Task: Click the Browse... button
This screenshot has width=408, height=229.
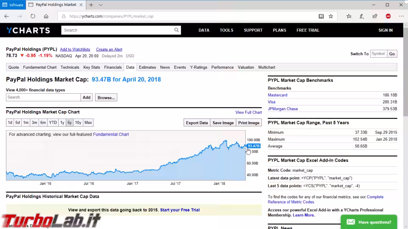Action: pyautogui.click(x=106, y=98)
